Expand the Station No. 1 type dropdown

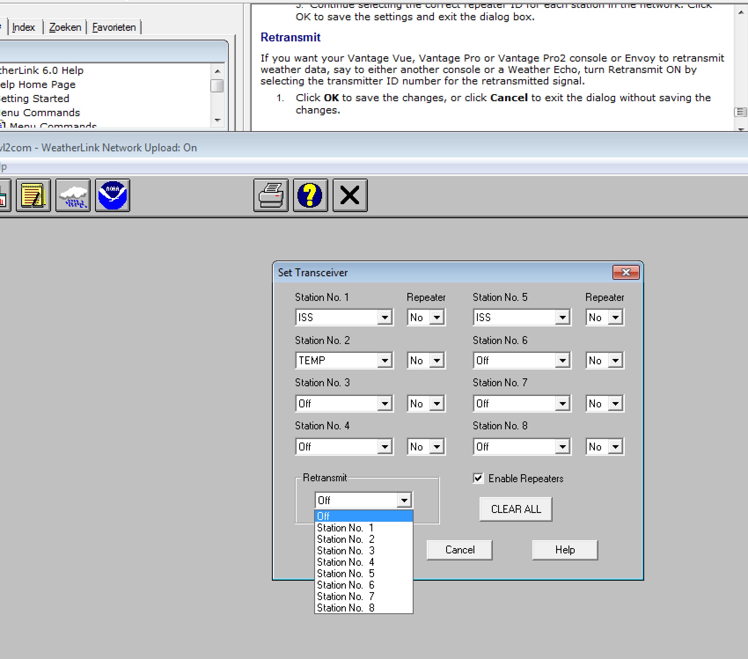coord(385,318)
